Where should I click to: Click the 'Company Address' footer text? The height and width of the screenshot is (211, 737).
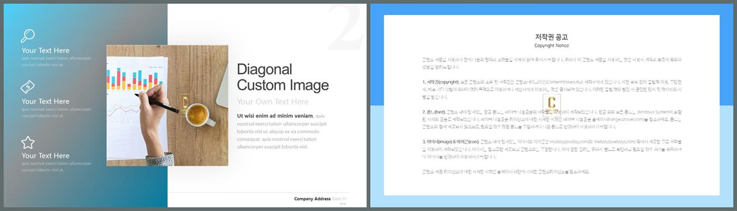(x=312, y=199)
